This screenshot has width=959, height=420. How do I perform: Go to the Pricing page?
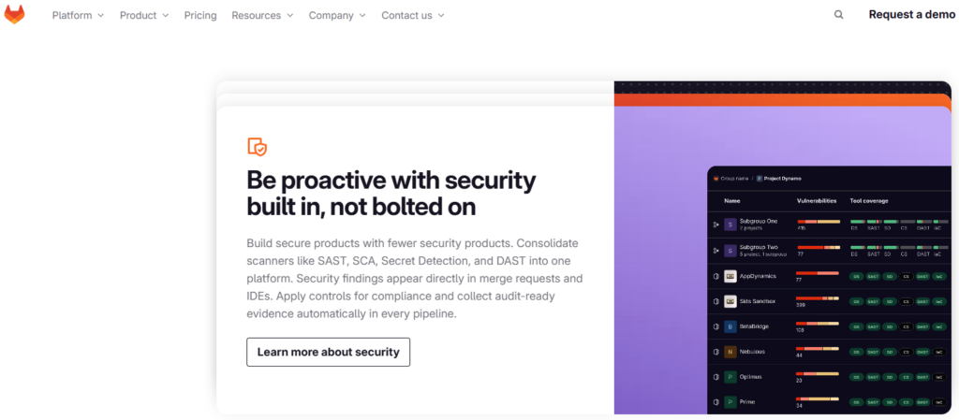click(200, 15)
